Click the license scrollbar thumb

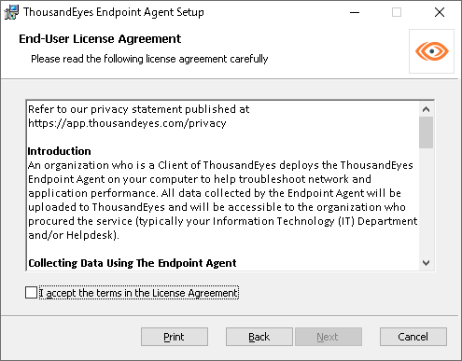tap(426, 132)
